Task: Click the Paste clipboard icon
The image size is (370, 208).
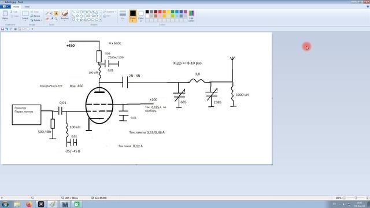Action: 5,14
